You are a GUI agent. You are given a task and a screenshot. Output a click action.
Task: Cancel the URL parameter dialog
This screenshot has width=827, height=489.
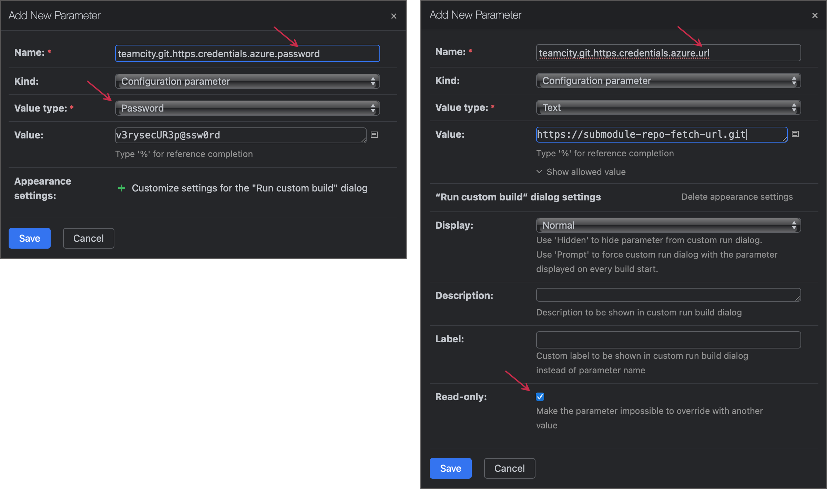pyautogui.click(x=509, y=468)
